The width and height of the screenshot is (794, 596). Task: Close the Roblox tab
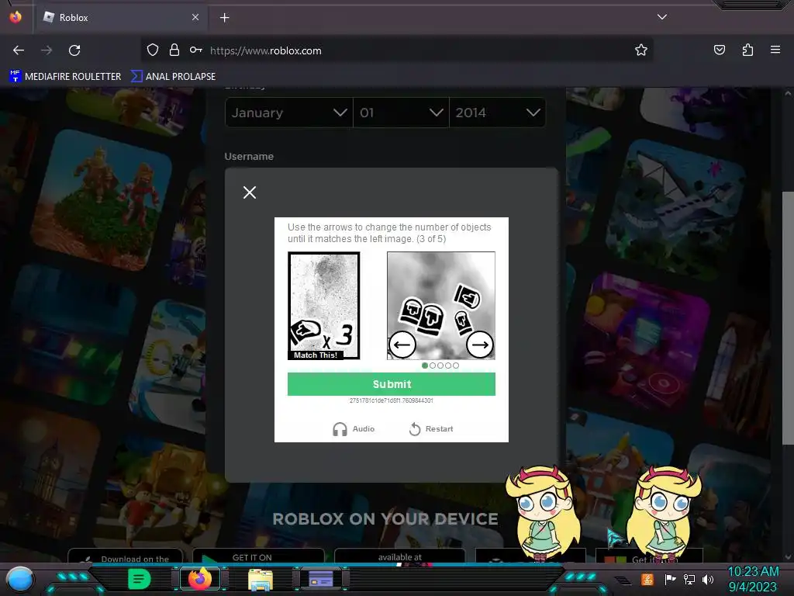[195, 17]
